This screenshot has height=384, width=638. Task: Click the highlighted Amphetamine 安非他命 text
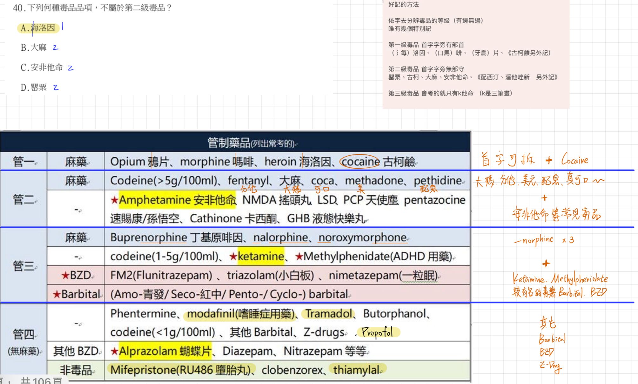pyautogui.click(x=177, y=200)
